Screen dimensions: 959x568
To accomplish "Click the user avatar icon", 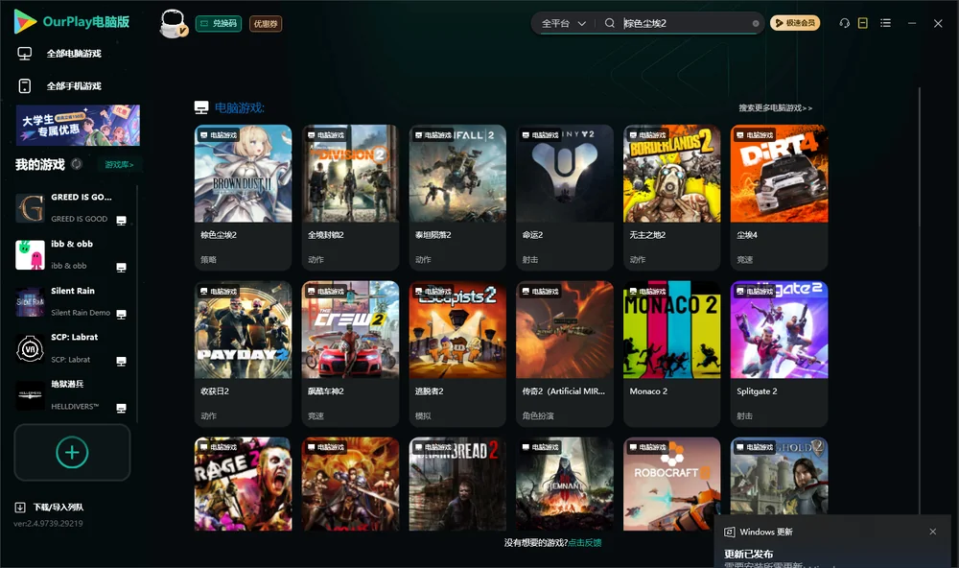I will [173, 23].
